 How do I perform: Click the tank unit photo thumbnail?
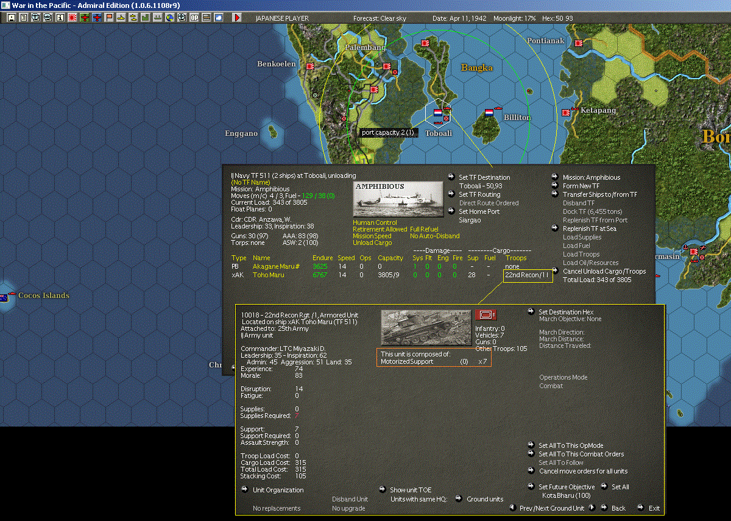[426, 327]
